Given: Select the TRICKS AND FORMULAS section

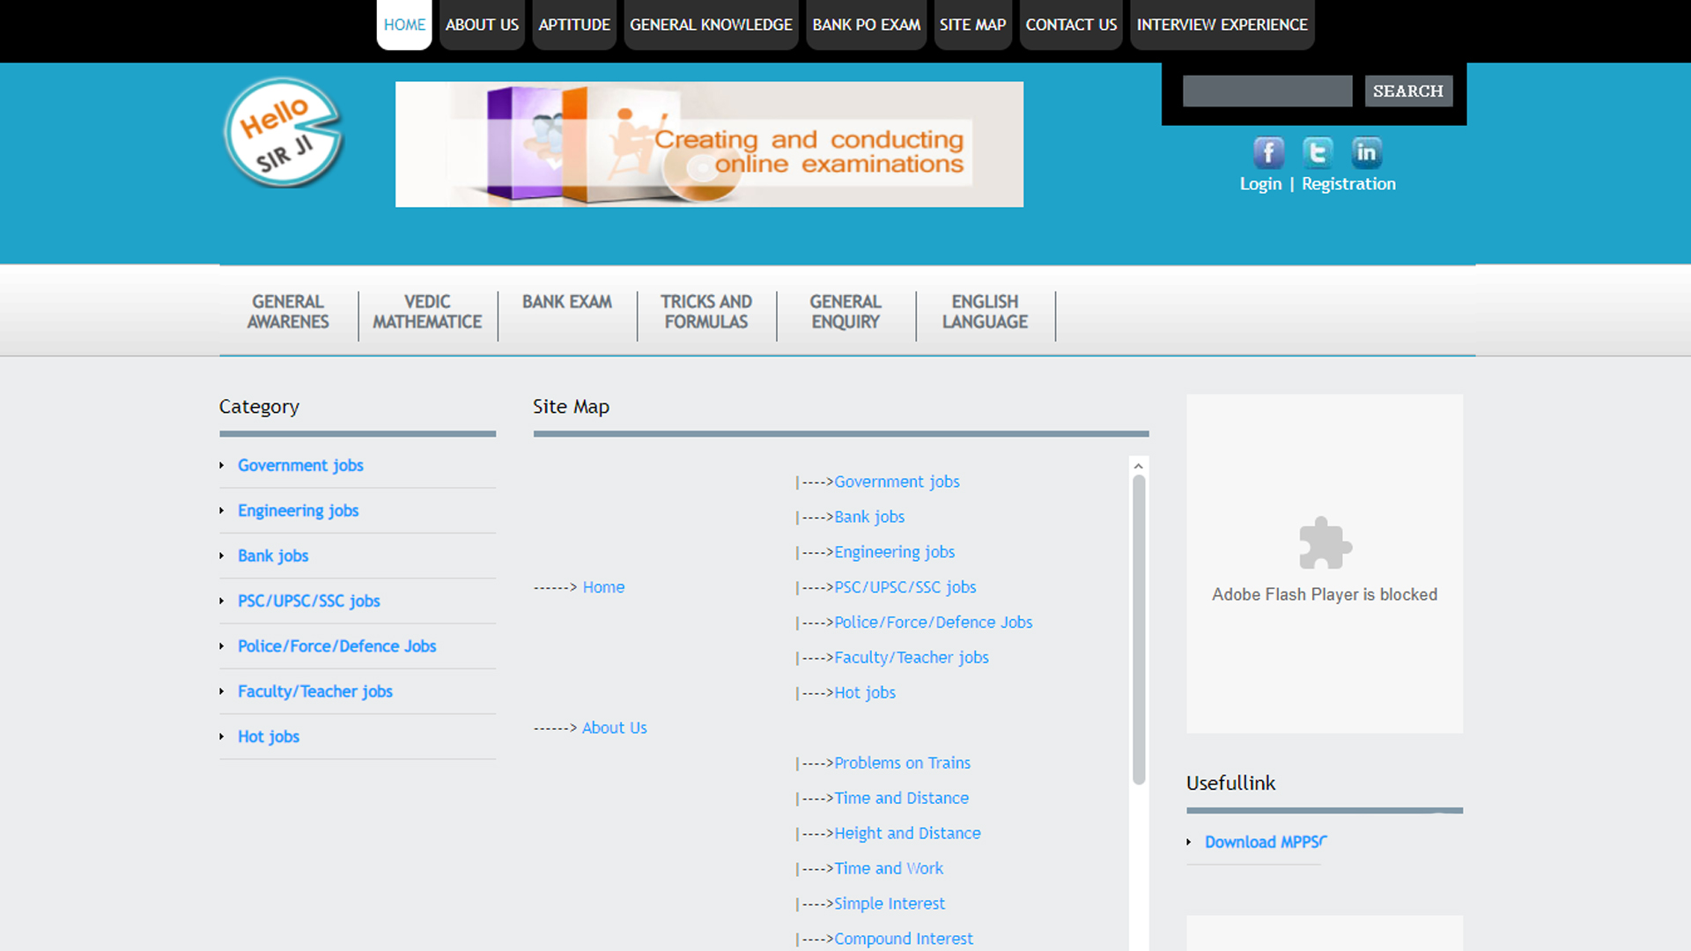Looking at the screenshot, I should tap(706, 312).
